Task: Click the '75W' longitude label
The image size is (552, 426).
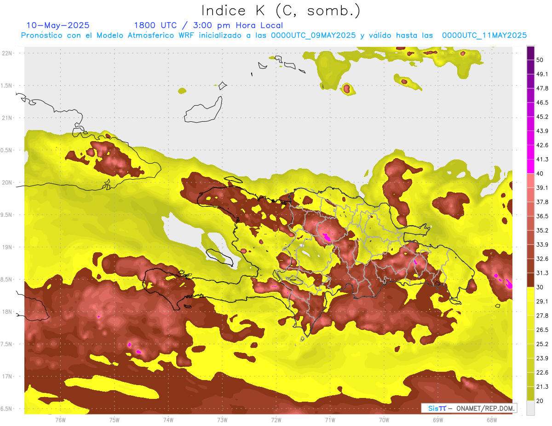Action: 115,420
